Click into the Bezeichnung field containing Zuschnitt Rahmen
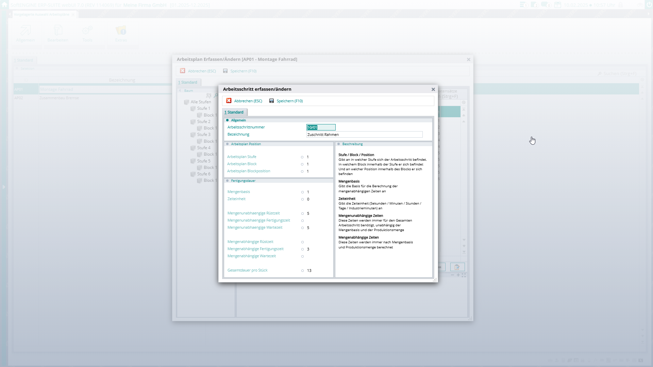 click(364, 135)
